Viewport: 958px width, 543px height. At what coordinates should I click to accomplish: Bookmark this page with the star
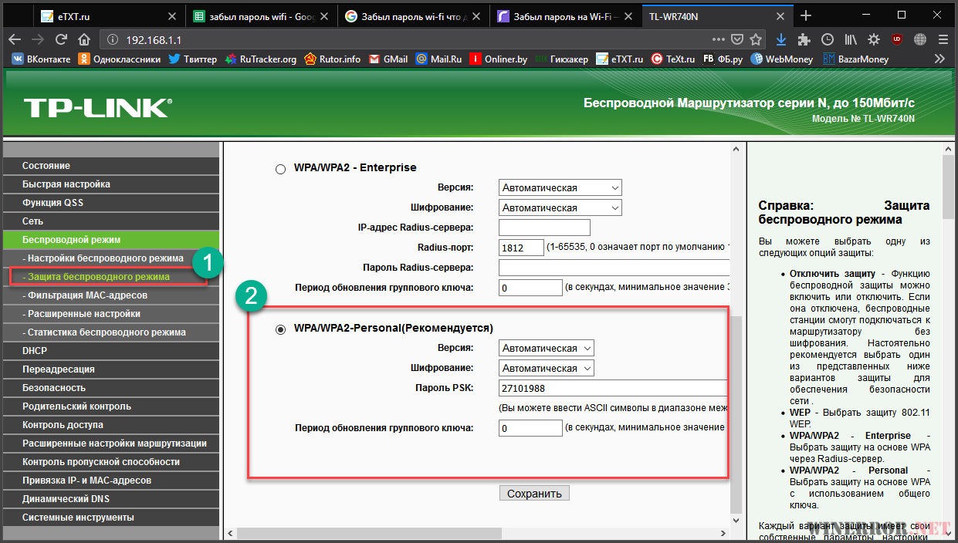tap(757, 39)
